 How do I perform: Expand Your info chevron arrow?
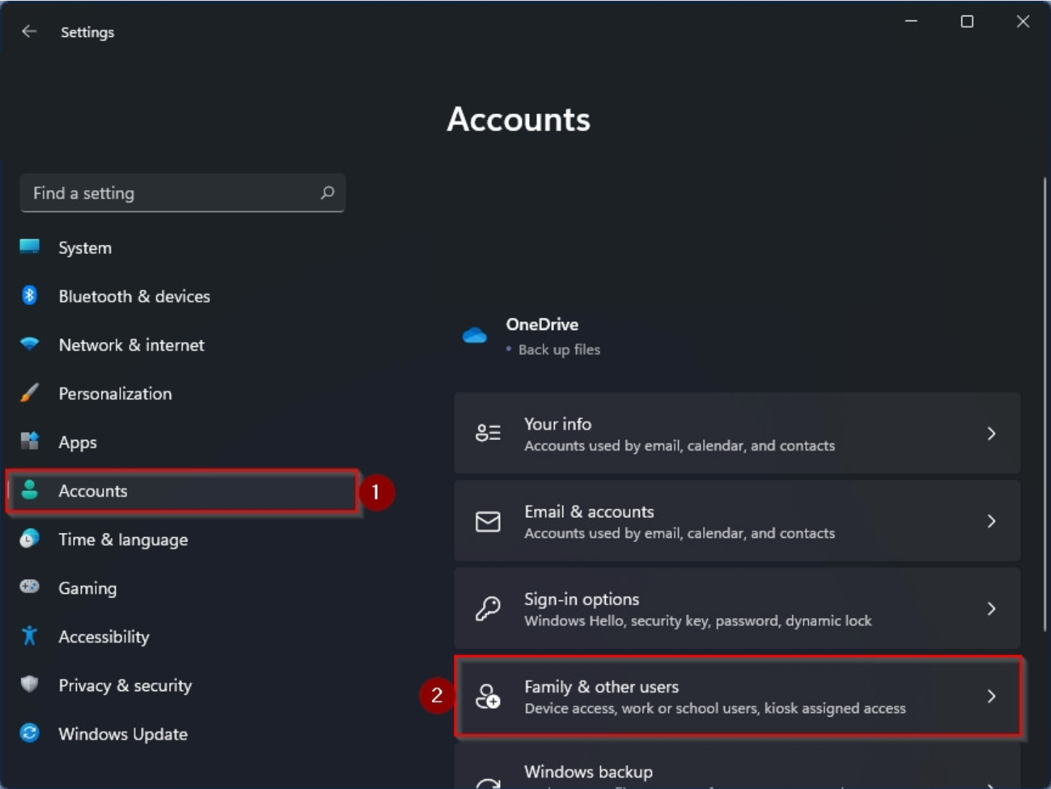click(x=991, y=434)
